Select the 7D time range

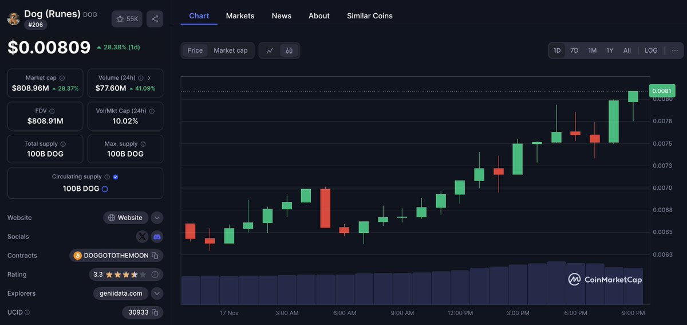(x=574, y=50)
